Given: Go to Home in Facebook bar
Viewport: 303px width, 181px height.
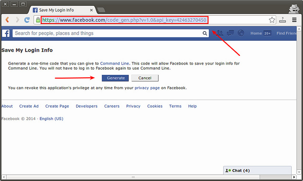Looking at the screenshot, I should 256,33.
